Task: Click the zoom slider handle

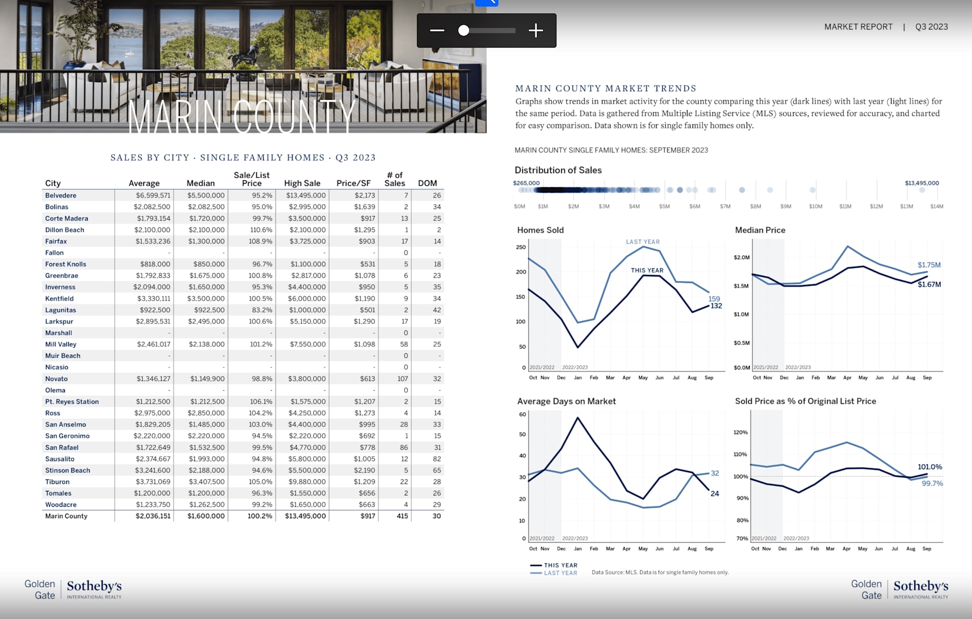Action: (463, 30)
